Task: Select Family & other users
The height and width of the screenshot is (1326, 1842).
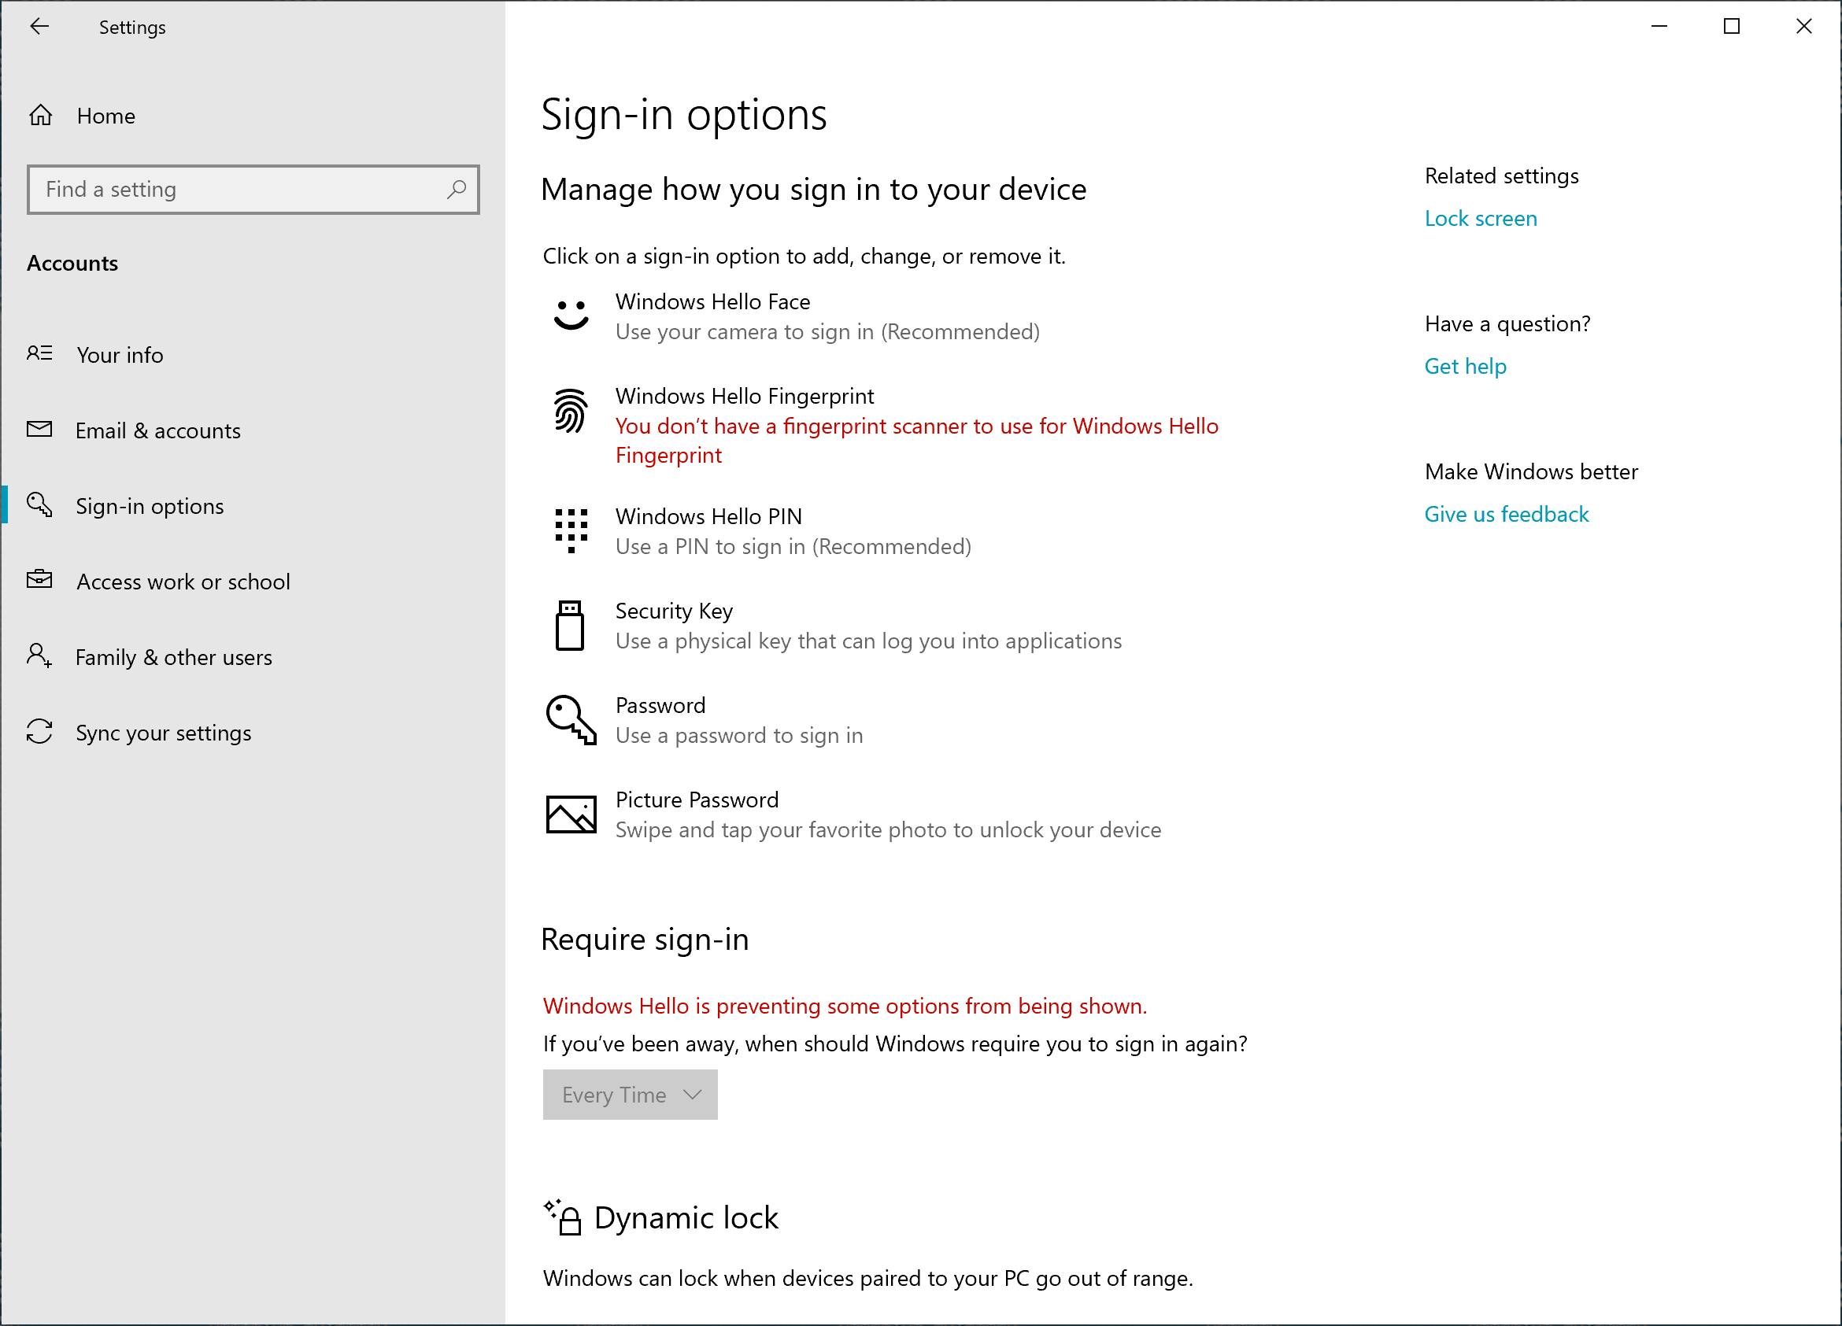Action: (174, 657)
